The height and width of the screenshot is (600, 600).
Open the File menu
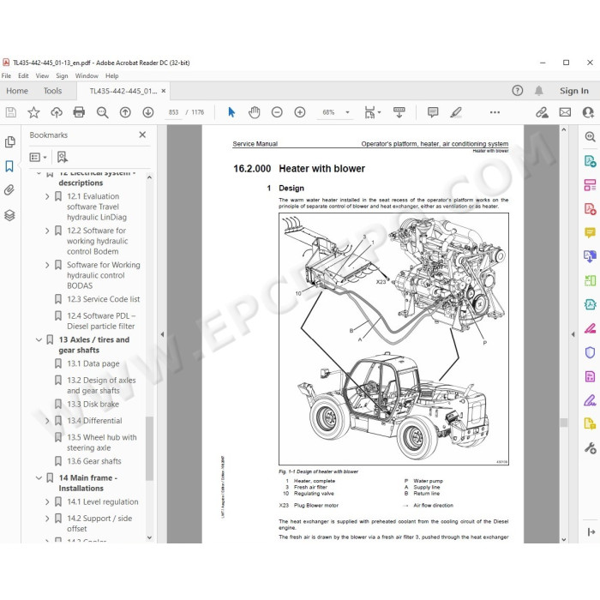[x=6, y=75]
